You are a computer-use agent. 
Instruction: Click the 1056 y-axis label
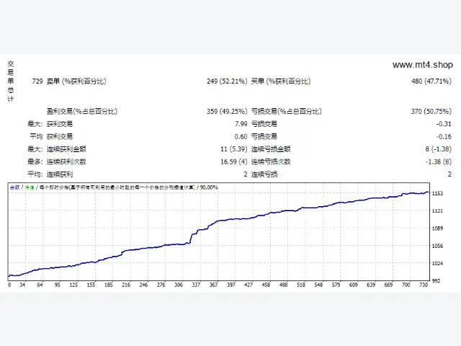(437, 246)
